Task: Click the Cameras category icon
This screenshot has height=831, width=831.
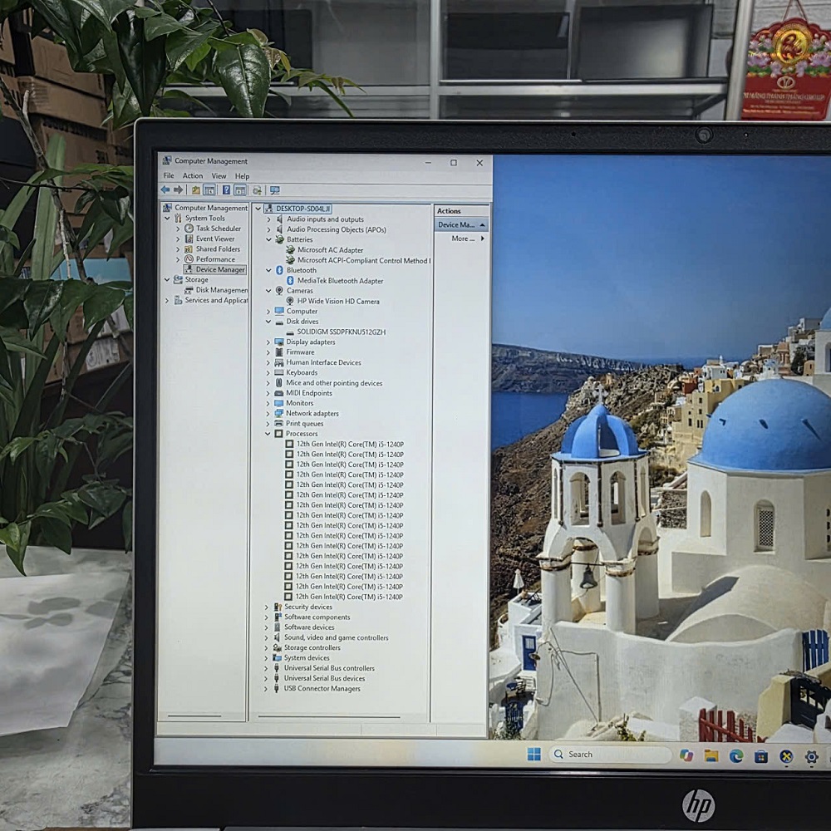Action: (x=279, y=290)
